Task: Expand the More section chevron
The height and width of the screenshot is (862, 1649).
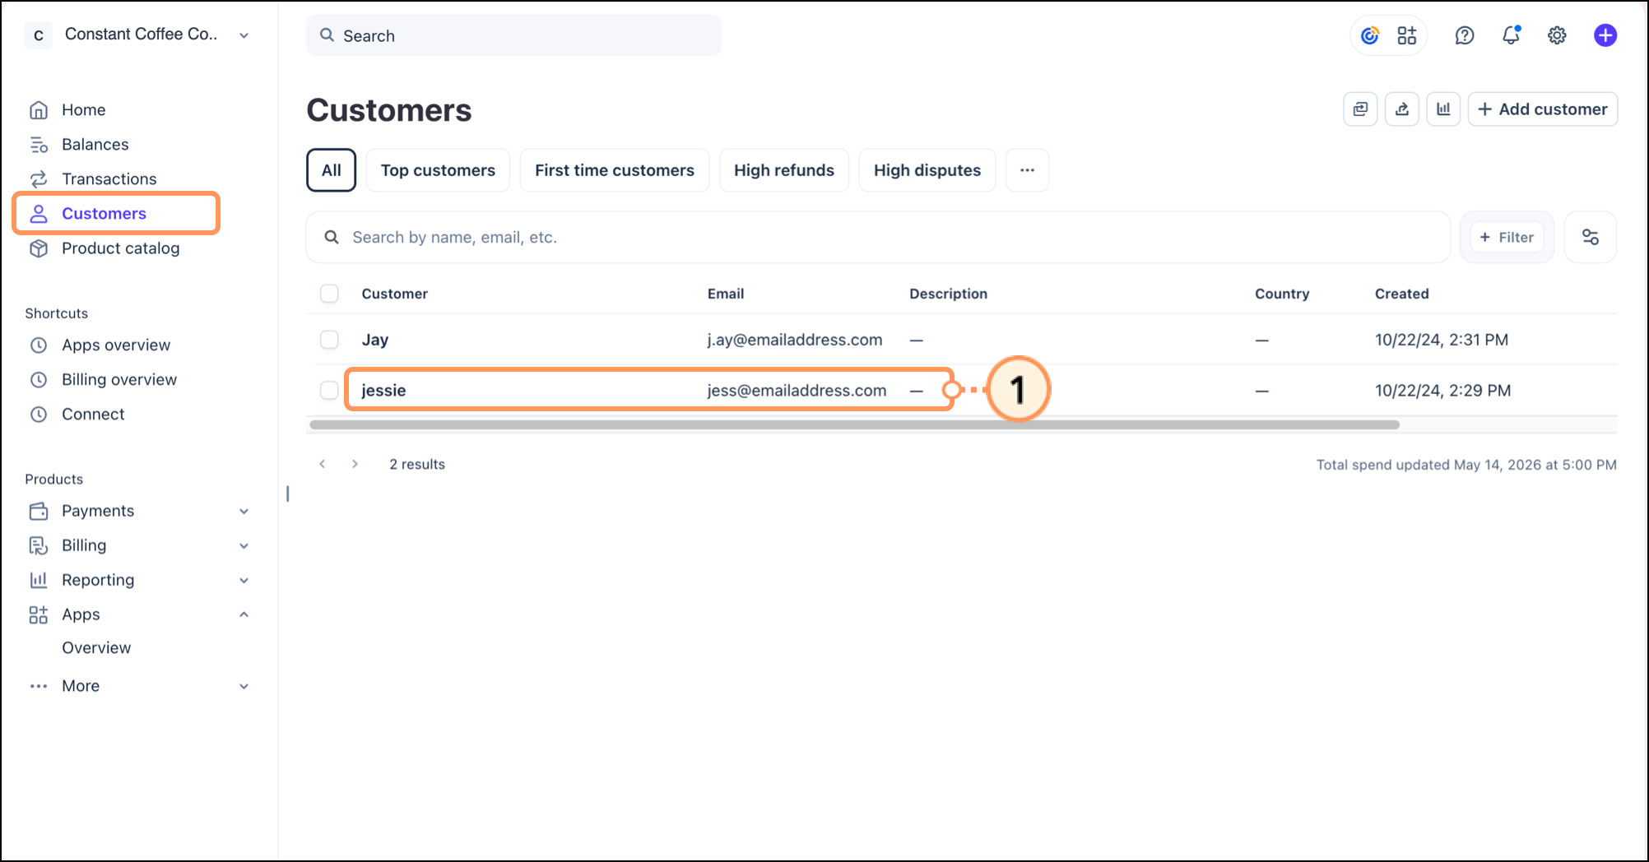Action: click(244, 687)
